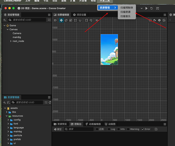Image resolution: width=175 pixels, height=146 pixels.
Task: Enable the Info filter checkbox
Action: pyautogui.click(x=119, y=129)
